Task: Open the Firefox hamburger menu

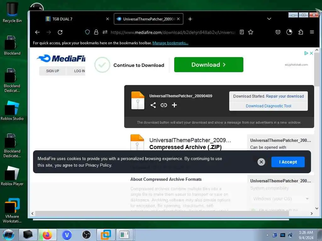Action: 312,32
